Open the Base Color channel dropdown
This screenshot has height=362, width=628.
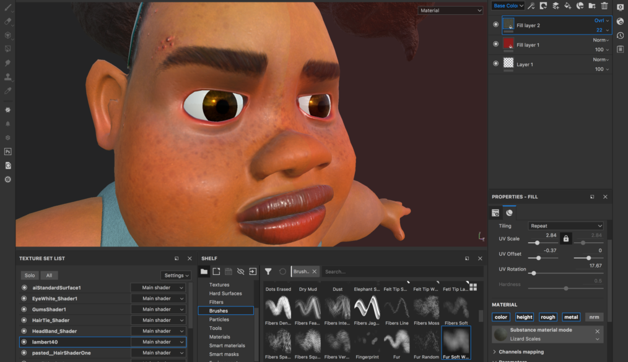[x=508, y=6]
